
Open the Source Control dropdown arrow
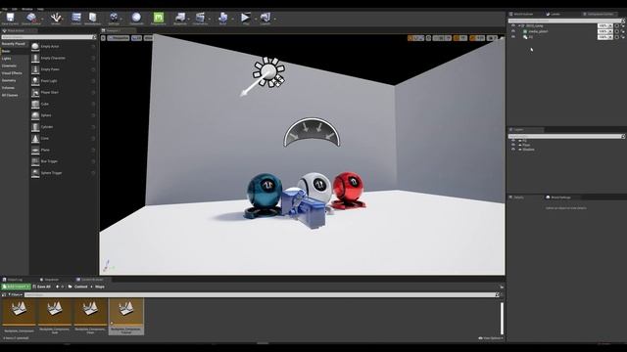pyautogui.click(x=42, y=19)
